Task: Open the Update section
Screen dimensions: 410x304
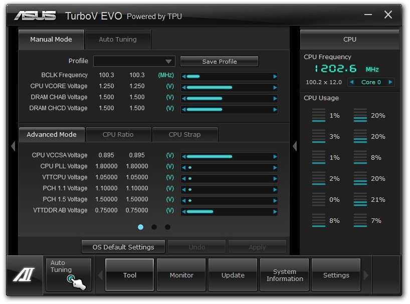Action: click(x=233, y=275)
